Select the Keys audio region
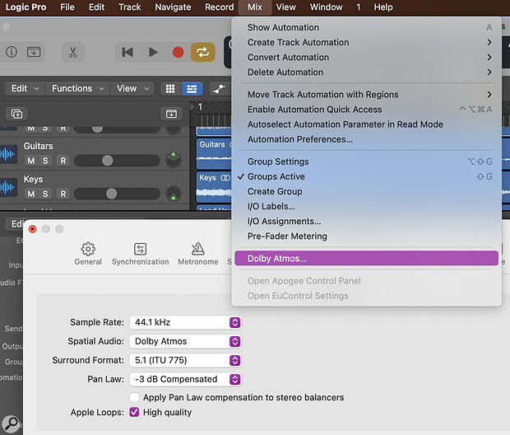Viewport: 510px width, 435px height. (214, 187)
